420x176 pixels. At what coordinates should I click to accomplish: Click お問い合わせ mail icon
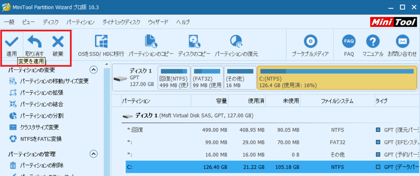click(x=402, y=46)
